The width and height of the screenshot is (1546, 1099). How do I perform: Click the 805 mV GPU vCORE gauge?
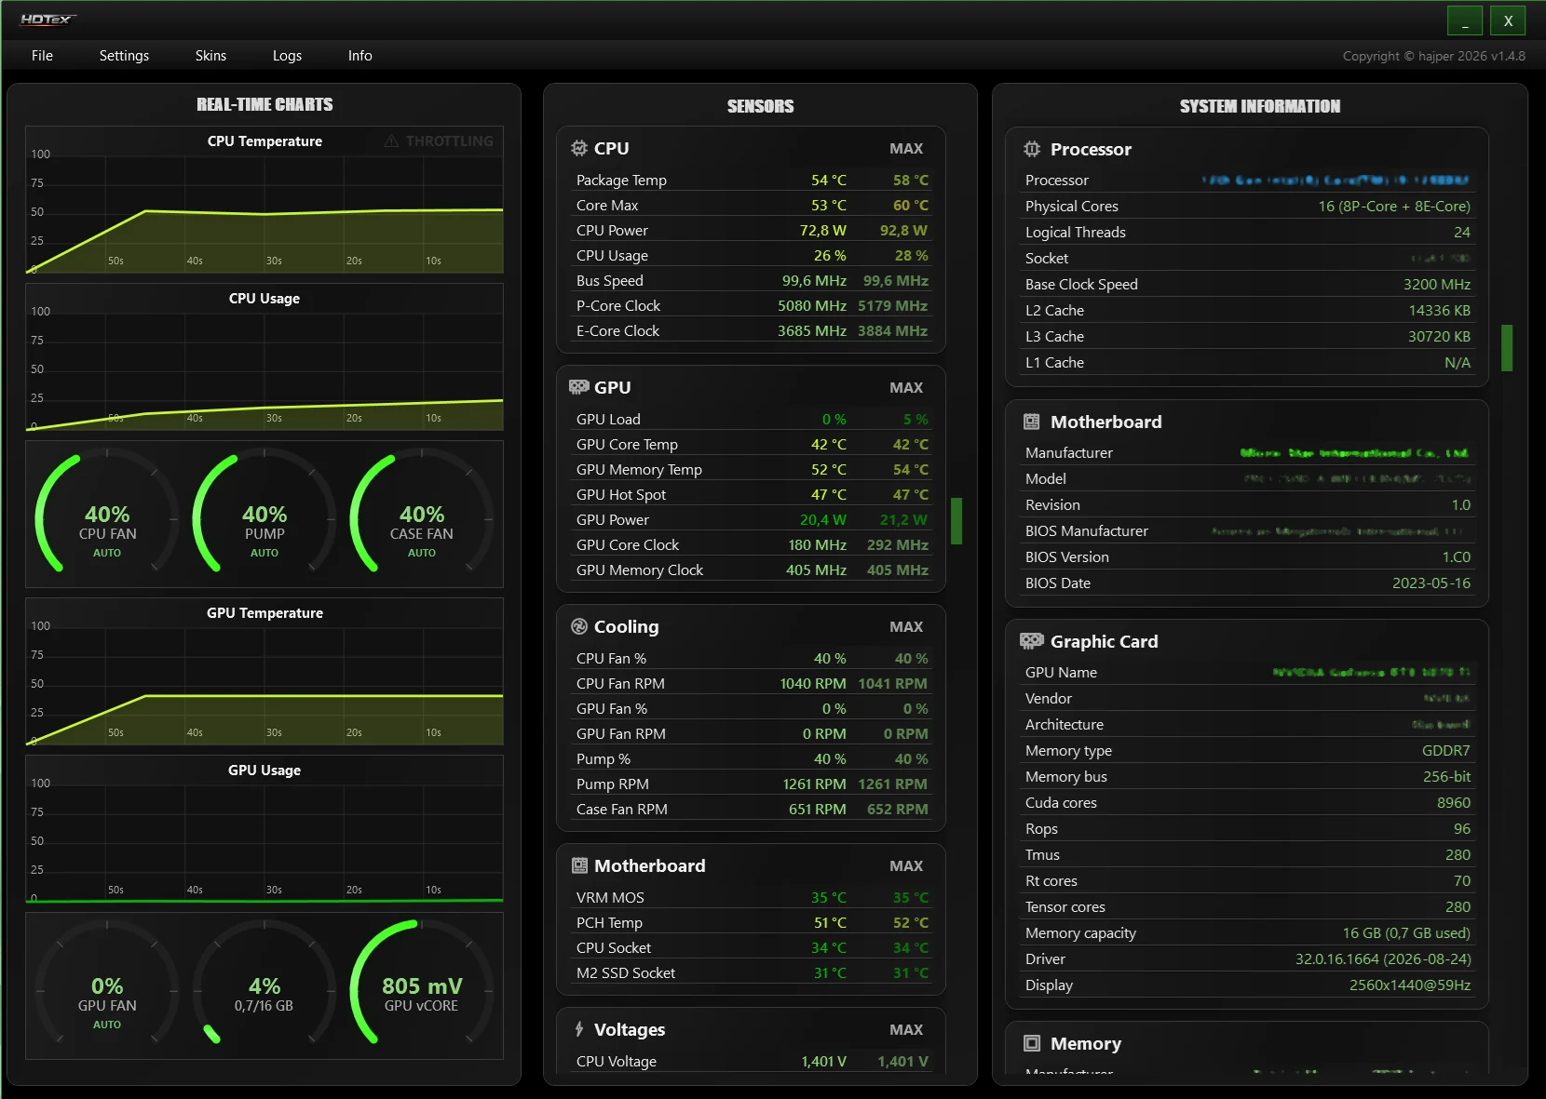pyautogui.click(x=422, y=985)
